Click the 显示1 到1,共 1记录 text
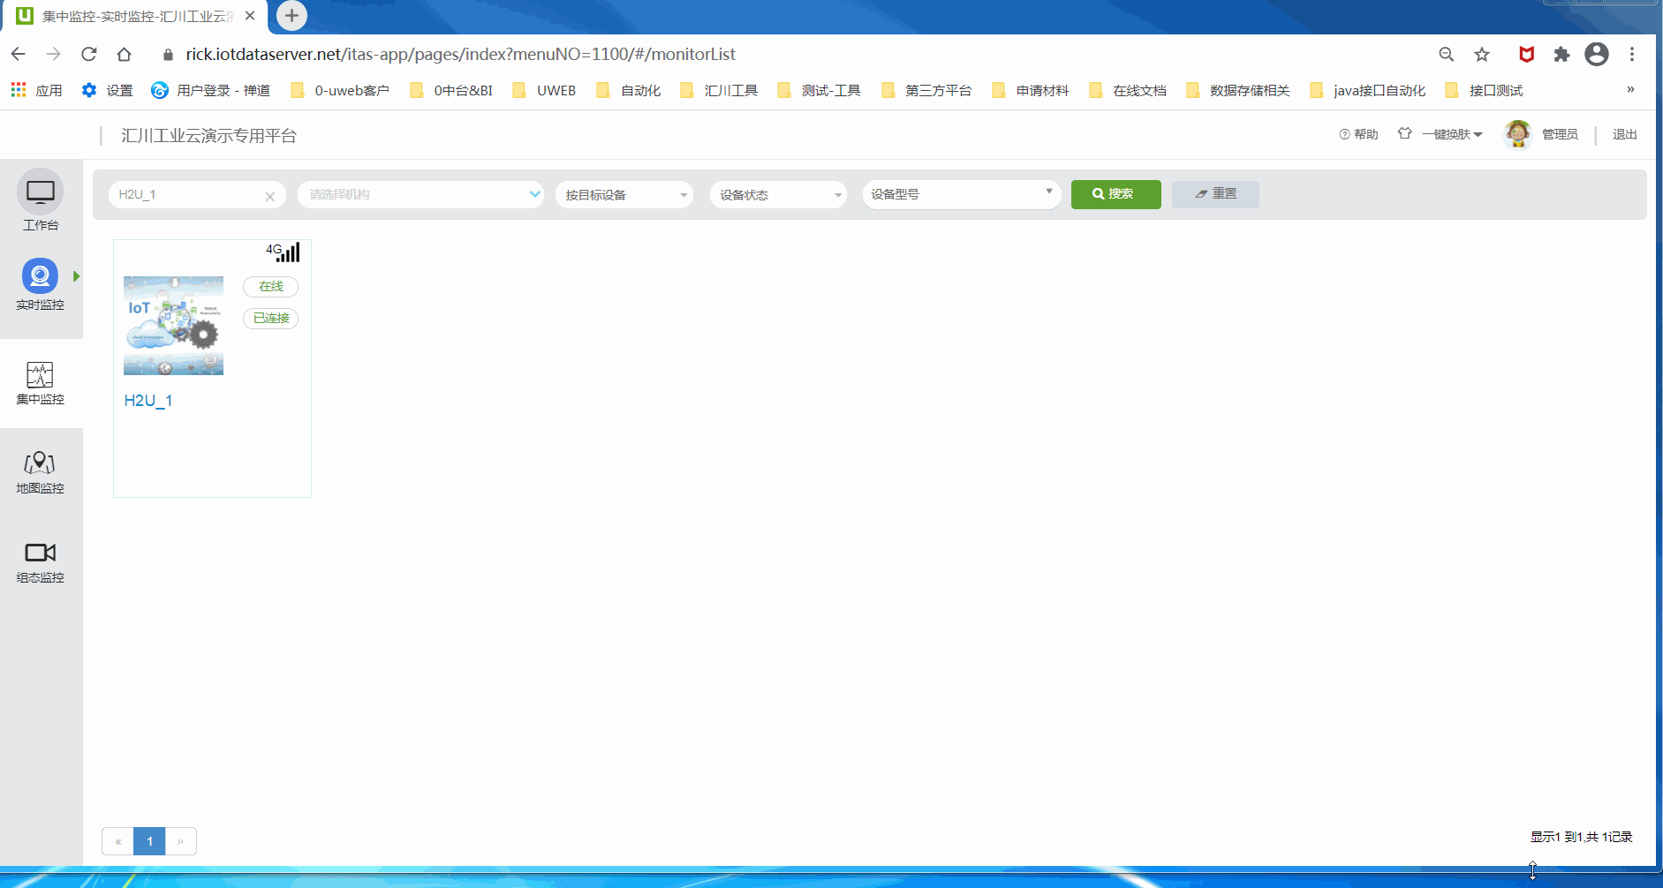 coord(1581,837)
